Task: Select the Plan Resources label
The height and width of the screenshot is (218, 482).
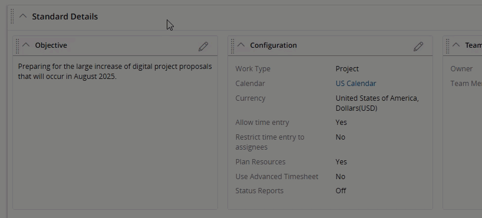Action: coord(260,161)
